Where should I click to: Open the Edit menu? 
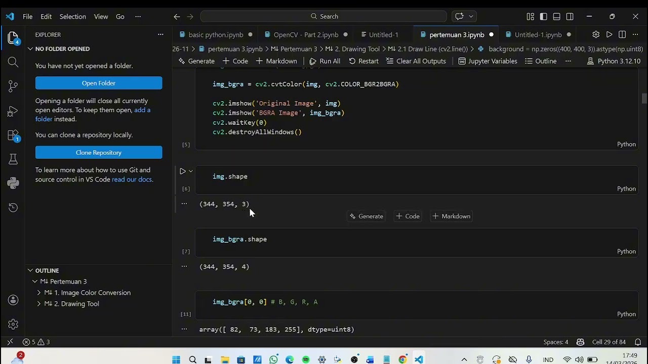coord(46,17)
